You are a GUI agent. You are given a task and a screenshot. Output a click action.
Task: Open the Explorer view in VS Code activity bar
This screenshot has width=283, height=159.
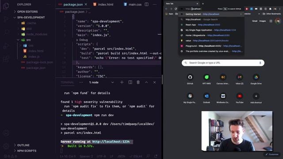6,6
